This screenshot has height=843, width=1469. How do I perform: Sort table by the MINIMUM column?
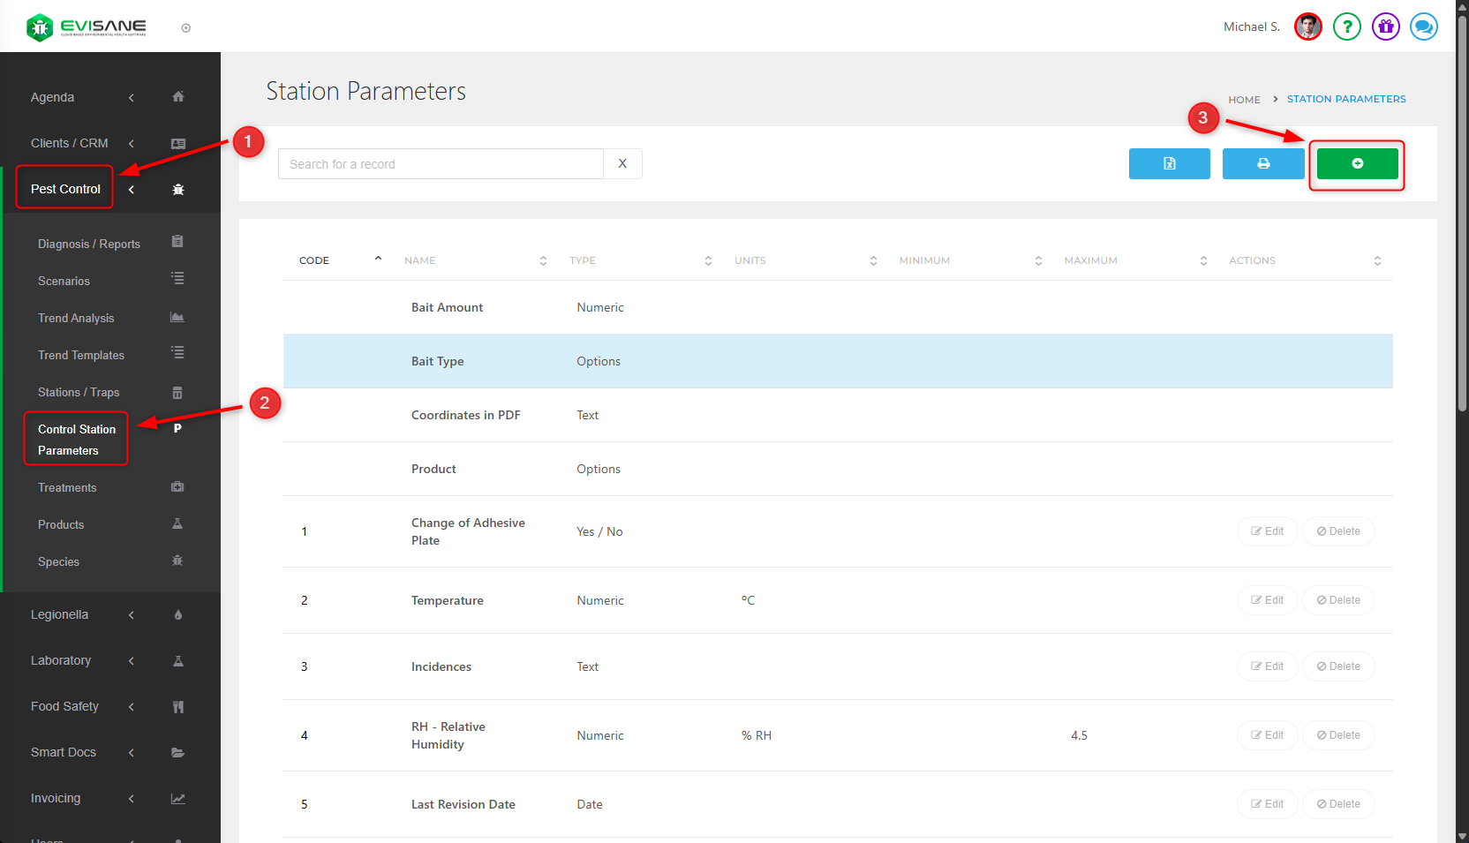(x=971, y=260)
